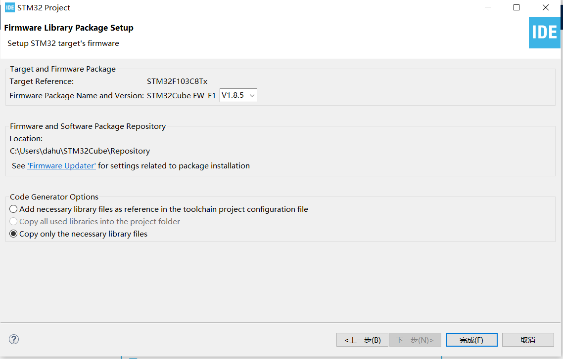Click the repository path C:\Users\dahu\STM32Cube\Repository
Viewport: 563px width, 359px height.
pos(80,151)
